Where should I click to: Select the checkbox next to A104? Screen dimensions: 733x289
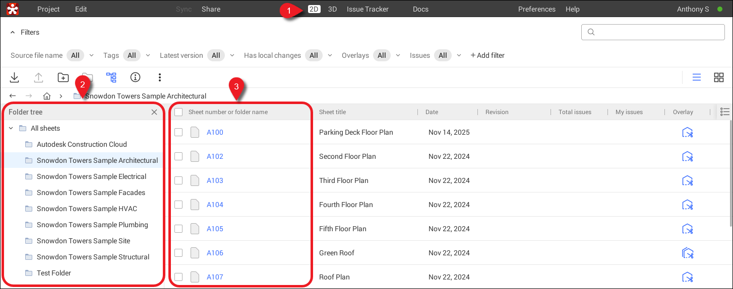(178, 205)
